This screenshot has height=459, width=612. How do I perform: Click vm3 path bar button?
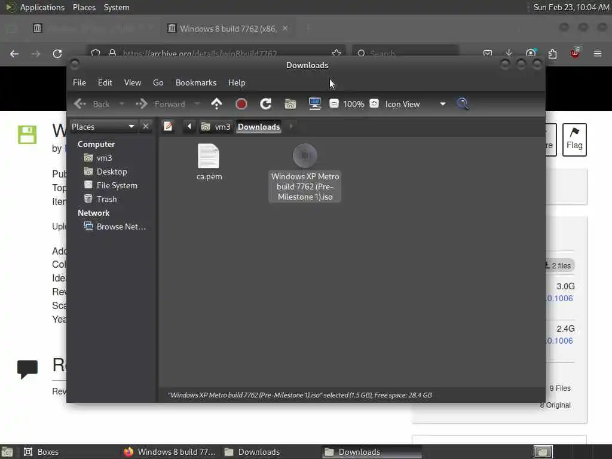click(216, 127)
